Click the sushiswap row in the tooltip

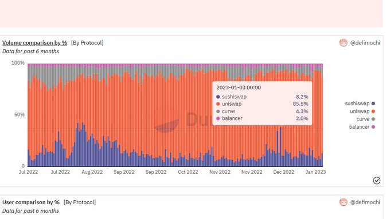click(x=262, y=97)
